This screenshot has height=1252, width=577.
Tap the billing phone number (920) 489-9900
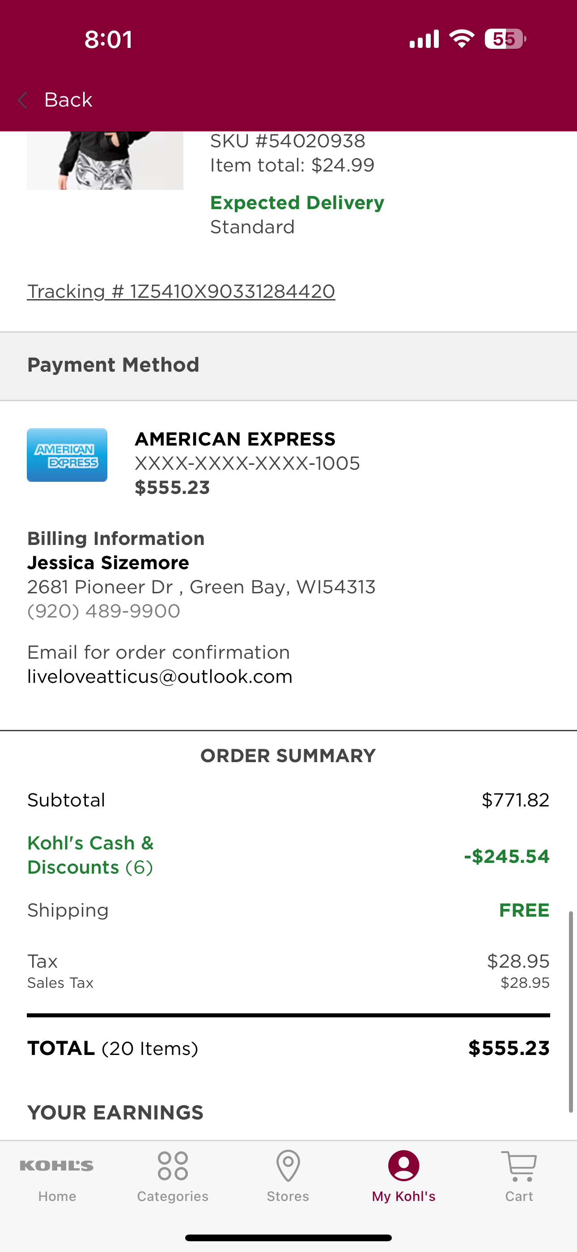pyautogui.click(x=103, y=611)
